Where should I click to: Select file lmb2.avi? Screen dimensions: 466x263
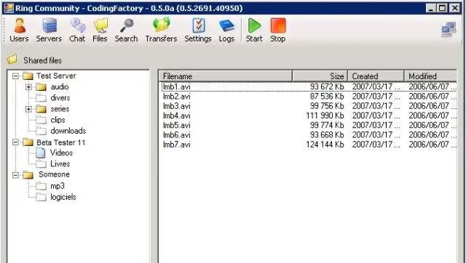(x=176, y=97)
